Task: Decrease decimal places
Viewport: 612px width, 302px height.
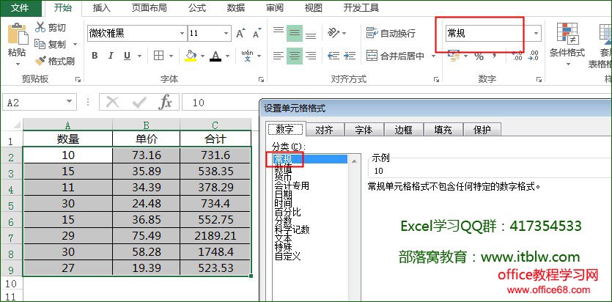Action: (533, 56)
